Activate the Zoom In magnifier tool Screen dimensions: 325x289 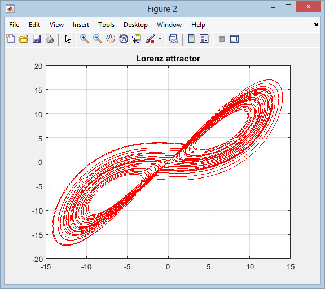[85, 39]
